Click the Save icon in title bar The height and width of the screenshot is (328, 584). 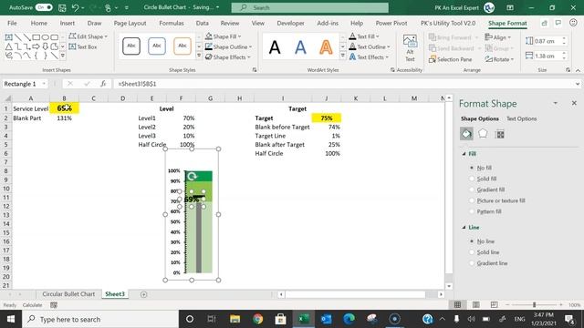point(62,7)
